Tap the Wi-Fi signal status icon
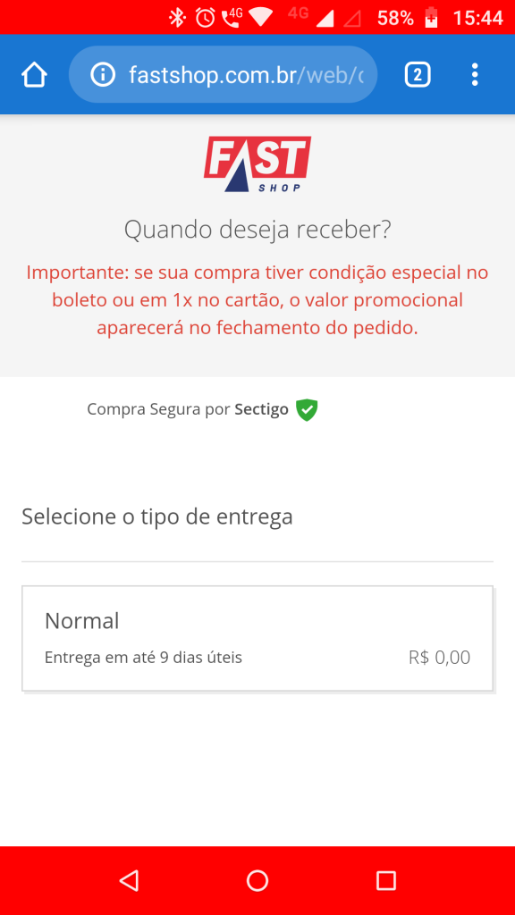This screenshot has height=915, width=515. tap(260, 18)
